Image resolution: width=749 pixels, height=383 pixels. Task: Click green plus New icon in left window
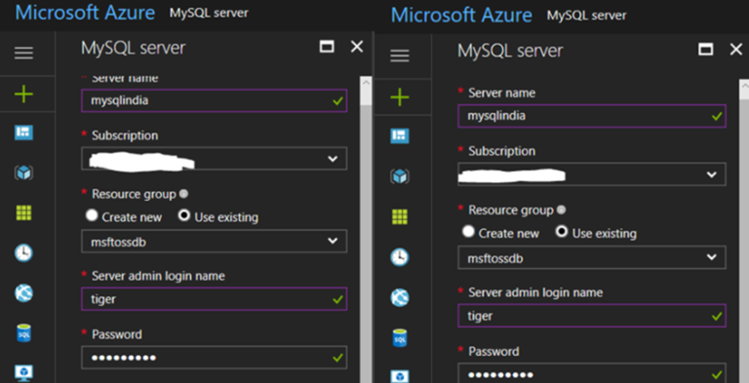click(x=23, y=94)
